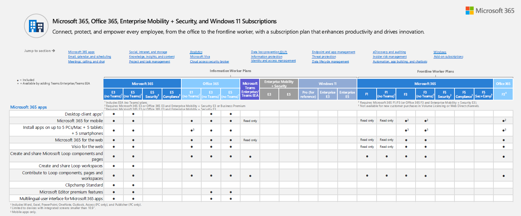Click the Pro (for reference) column header
This screenshot has height=216, width=521.
308,94
